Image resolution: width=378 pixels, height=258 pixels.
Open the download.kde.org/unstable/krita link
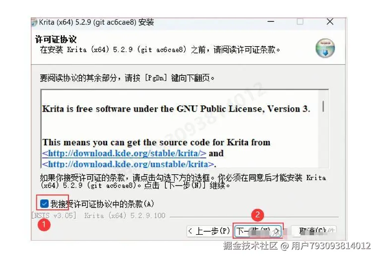128,164
